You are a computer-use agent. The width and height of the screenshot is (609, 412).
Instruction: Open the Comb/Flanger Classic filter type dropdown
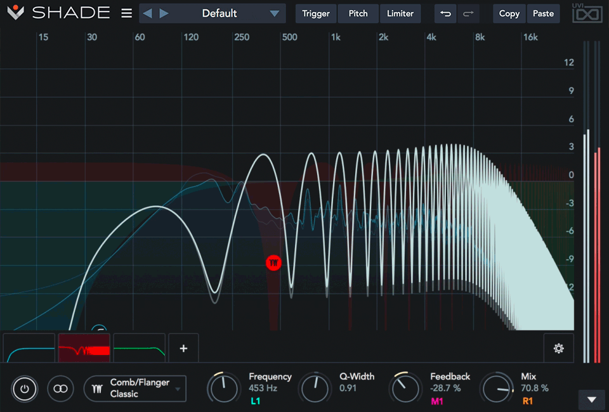[x=136, y=389]
